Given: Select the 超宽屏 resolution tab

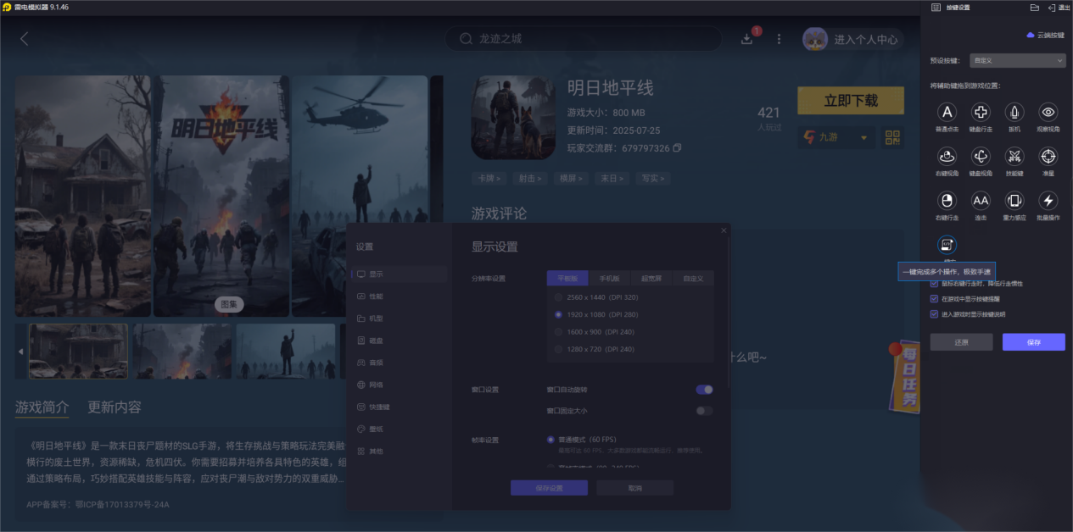Looking at the screenshot, I should (x=651, y=278).
